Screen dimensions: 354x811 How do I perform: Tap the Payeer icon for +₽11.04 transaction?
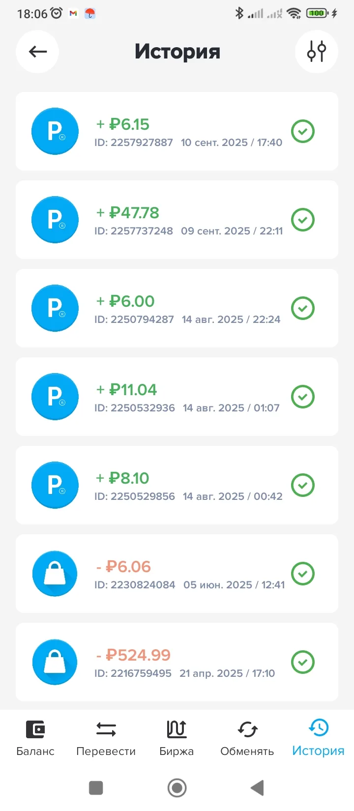(x=55, y=397)
